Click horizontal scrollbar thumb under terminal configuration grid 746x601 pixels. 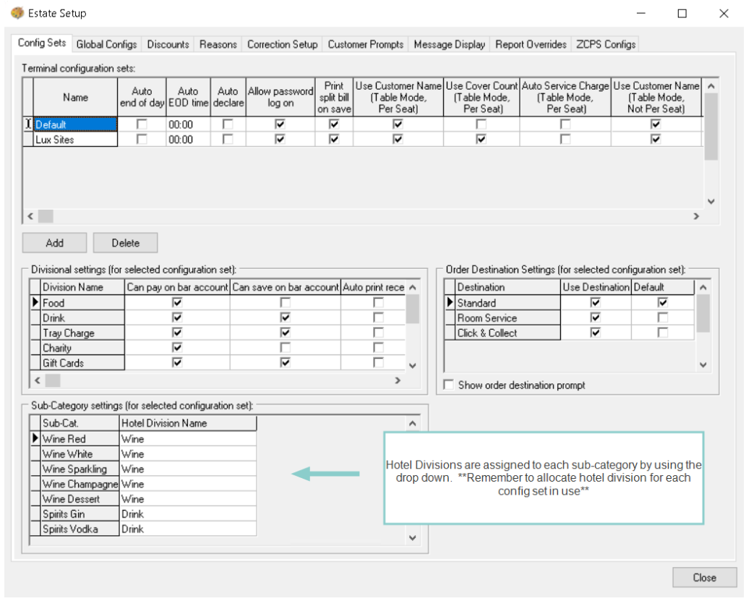point(46,216)
